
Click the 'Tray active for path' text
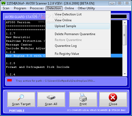pyautogui.click(x=55, y=81)
